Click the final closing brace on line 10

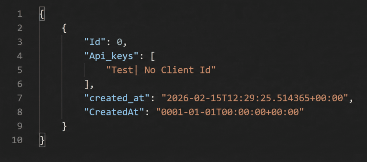(x=42, y=140)
